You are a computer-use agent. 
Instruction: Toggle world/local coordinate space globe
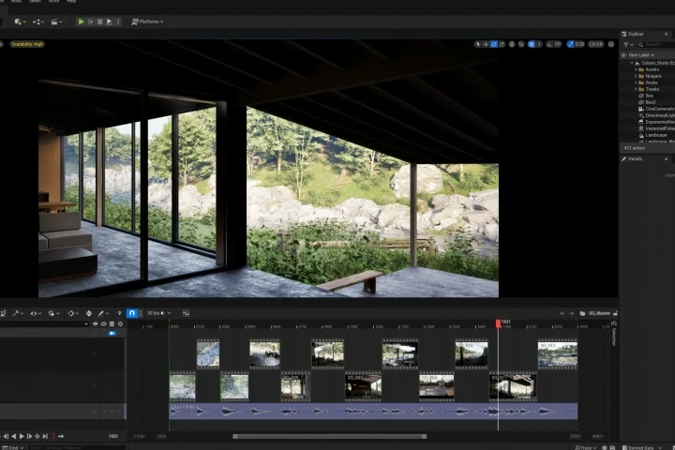coord(512,44)
